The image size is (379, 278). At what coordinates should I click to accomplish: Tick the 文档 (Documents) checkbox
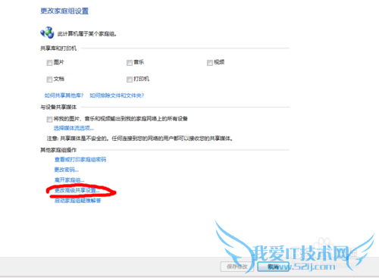[x=49, y=80]
